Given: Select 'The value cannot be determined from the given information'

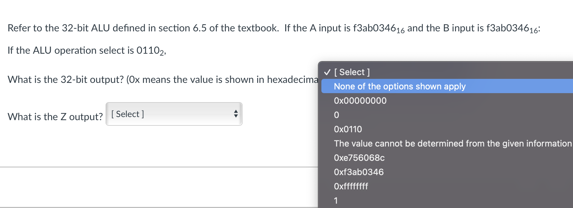Looking at the screenshot, I should (452, 143).
